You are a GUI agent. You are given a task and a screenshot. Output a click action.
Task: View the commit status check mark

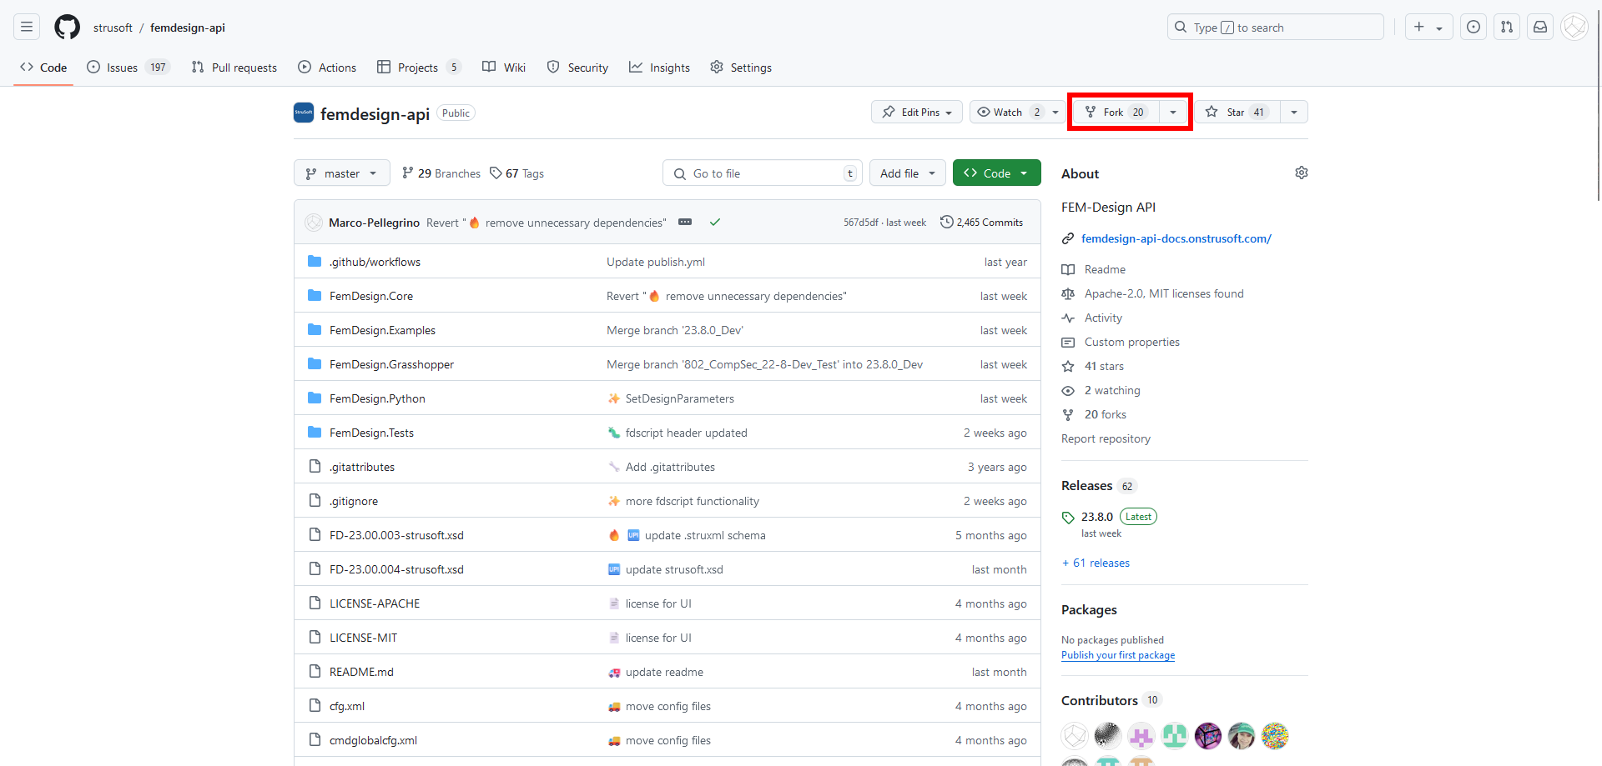(x=715, y=222)
